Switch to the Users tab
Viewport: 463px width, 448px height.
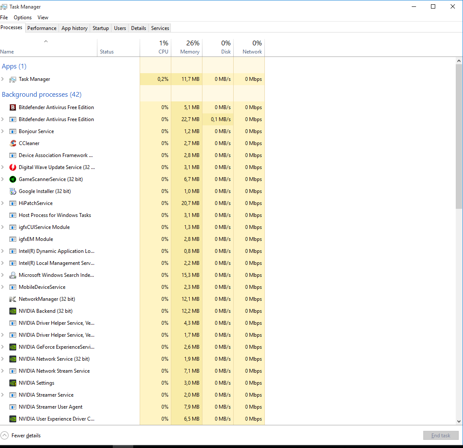pos(120,28)
